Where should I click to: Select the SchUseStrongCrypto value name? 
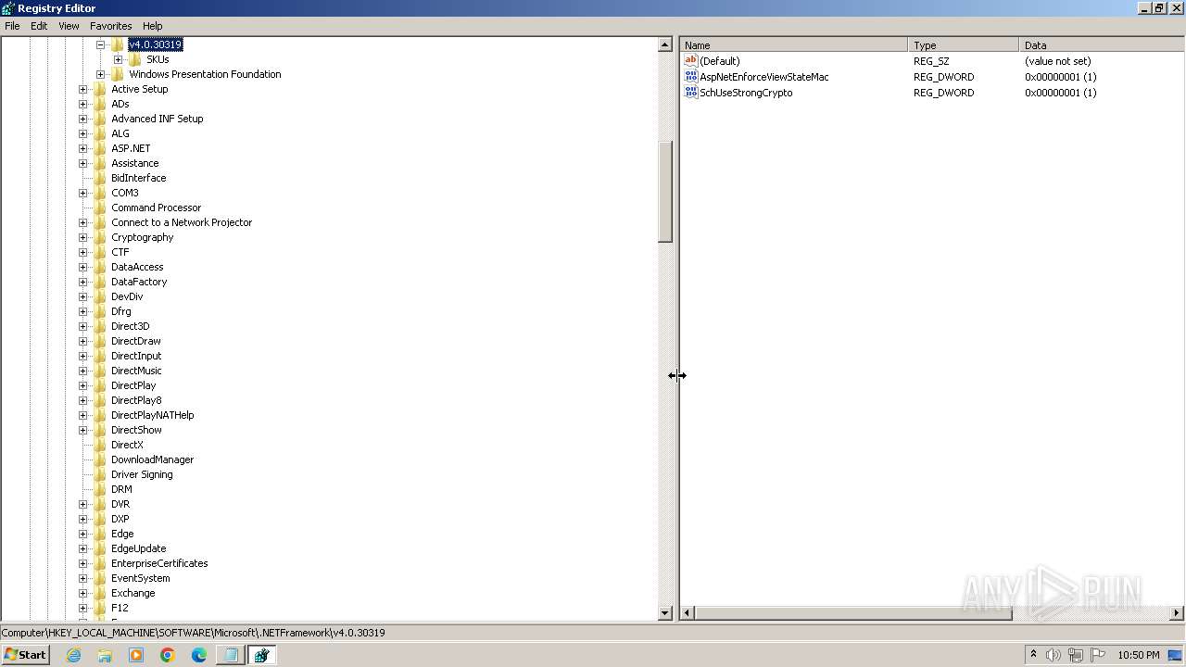point(746,93)
